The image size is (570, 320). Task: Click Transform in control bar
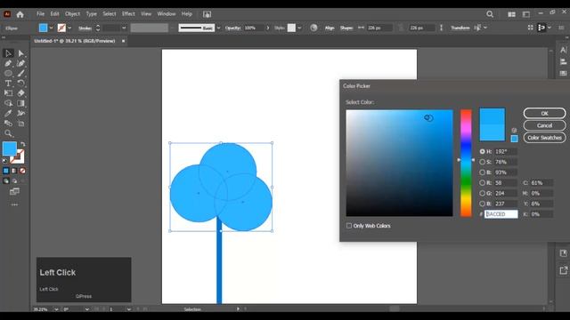[x=460, y=28]
